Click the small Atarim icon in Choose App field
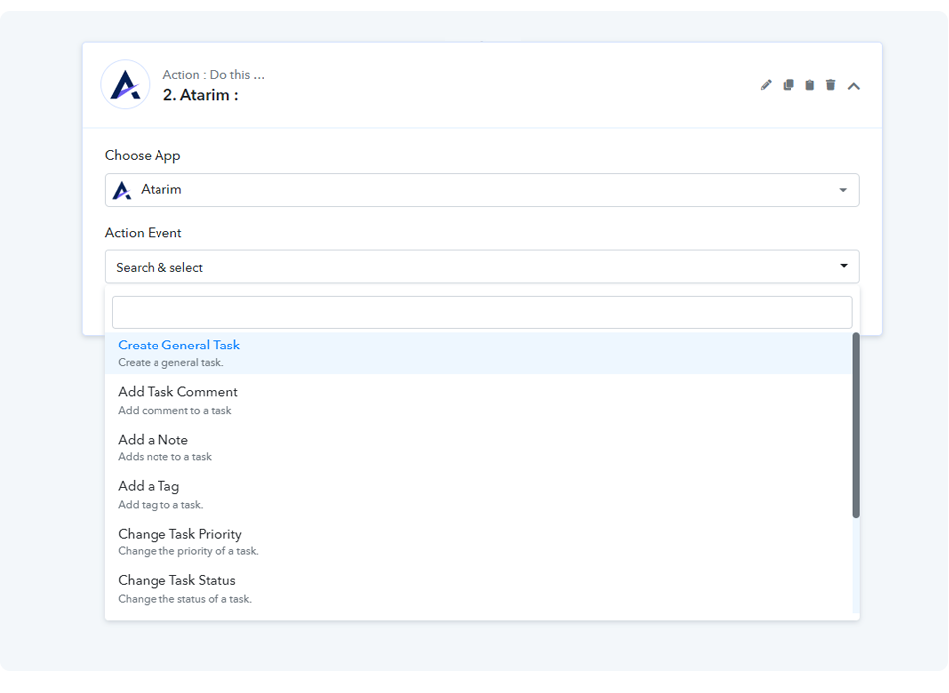The height and width of the screenshot is (693, 949). tap(122, 190)
